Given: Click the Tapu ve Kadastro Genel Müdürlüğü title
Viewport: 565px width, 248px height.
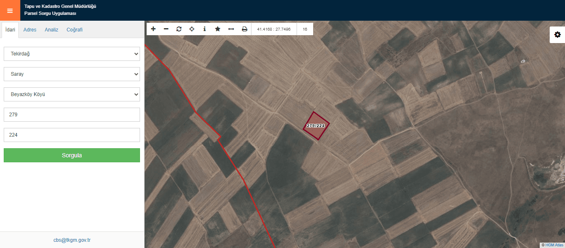Looking at the screenshot, I should pos(60,7).
